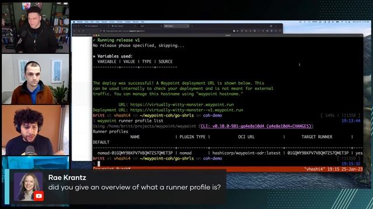373x209 pixels.
Task: Click the 'SOURCE' column header
Action: click(x=166, y=62)
